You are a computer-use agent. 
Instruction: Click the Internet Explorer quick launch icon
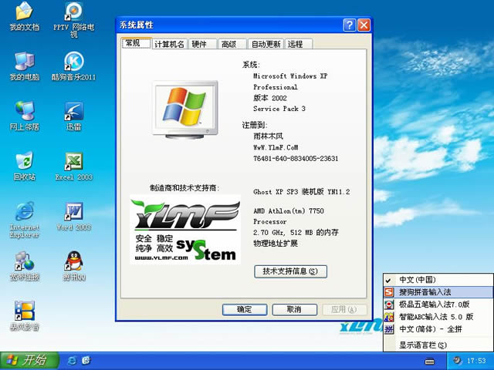72,361
